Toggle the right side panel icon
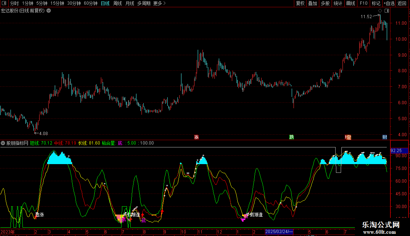This screenshot has width=410, height=236. (386, 11)
